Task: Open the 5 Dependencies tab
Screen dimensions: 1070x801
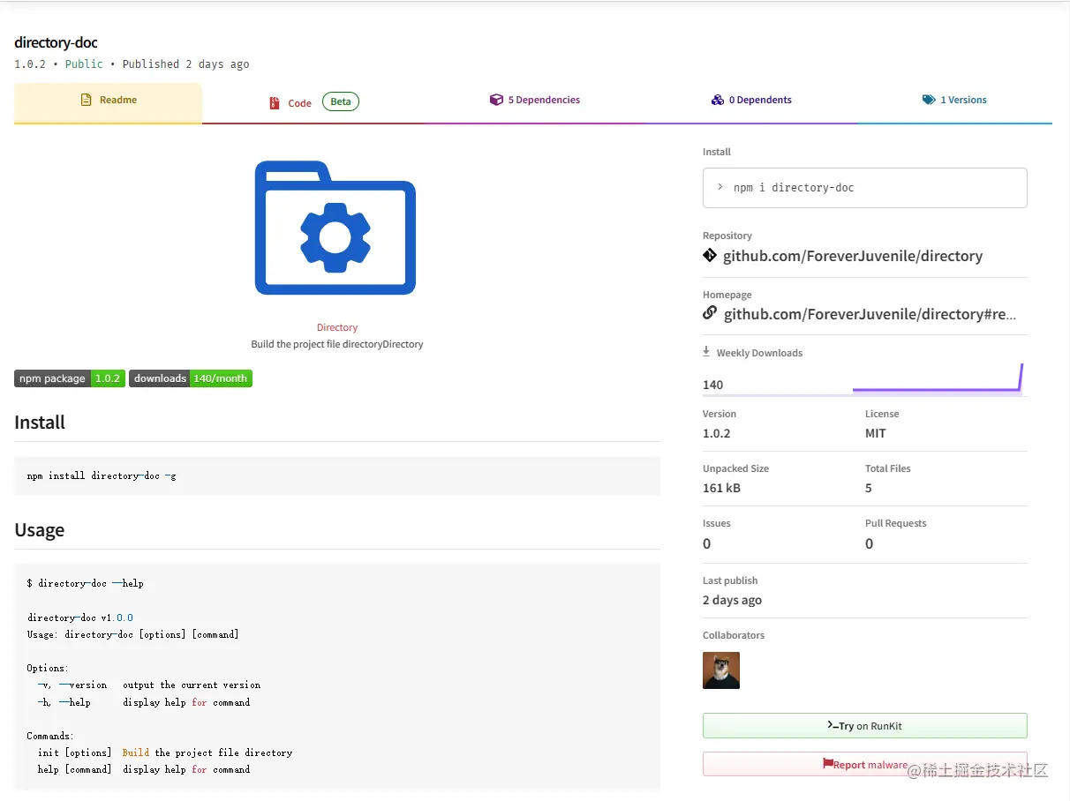Action: tap(535, 101)
